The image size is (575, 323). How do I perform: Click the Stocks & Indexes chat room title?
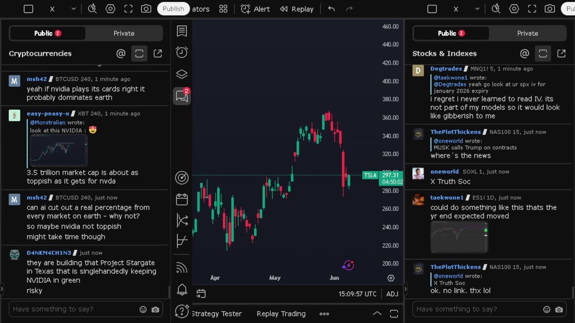click(444, 53)
